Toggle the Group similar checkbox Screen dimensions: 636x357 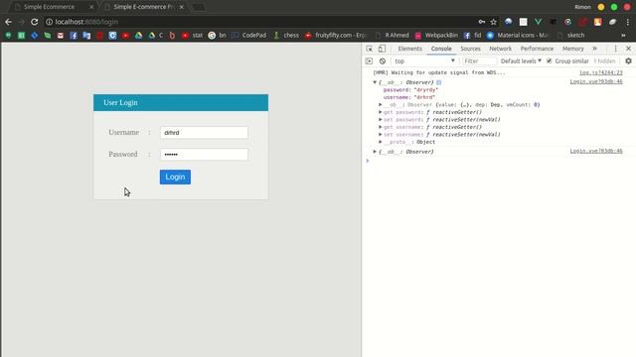(550, 61)
